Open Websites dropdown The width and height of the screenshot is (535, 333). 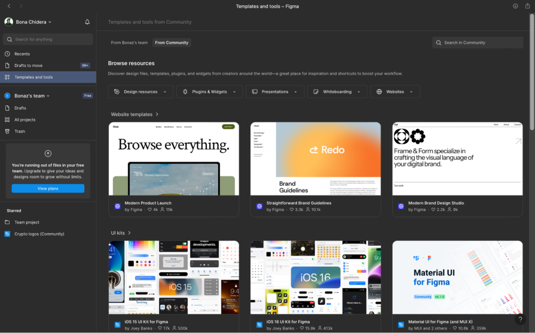(395, 92)
